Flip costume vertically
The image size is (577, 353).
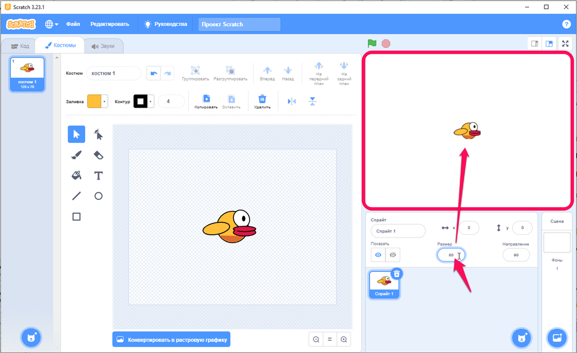(312, 101)
